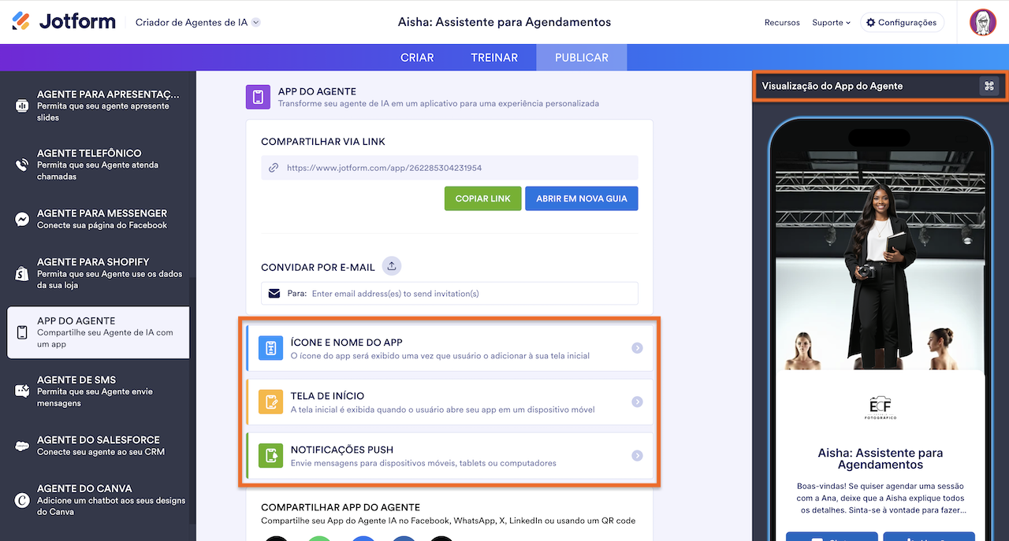Select Agente para Messenger in sidebar
This screenshot has height=541, width=1009.
click(98, 219)
